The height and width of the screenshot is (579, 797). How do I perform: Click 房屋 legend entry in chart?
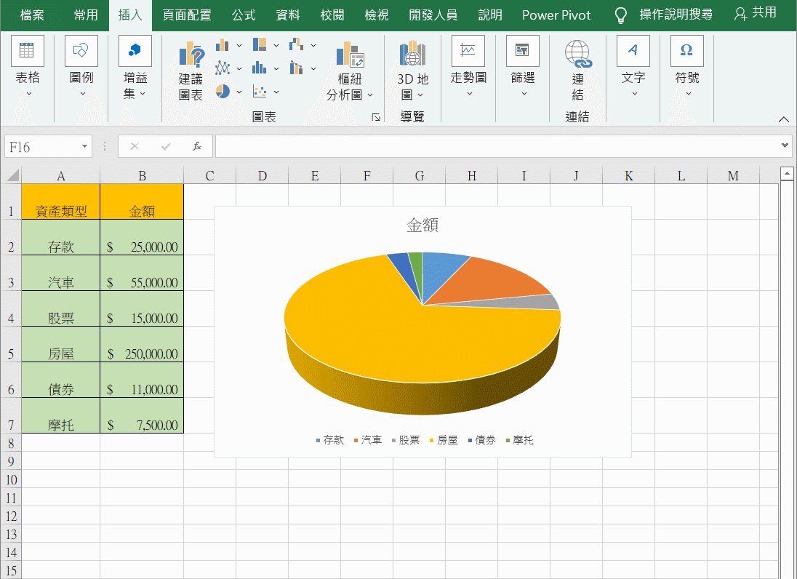444,440
